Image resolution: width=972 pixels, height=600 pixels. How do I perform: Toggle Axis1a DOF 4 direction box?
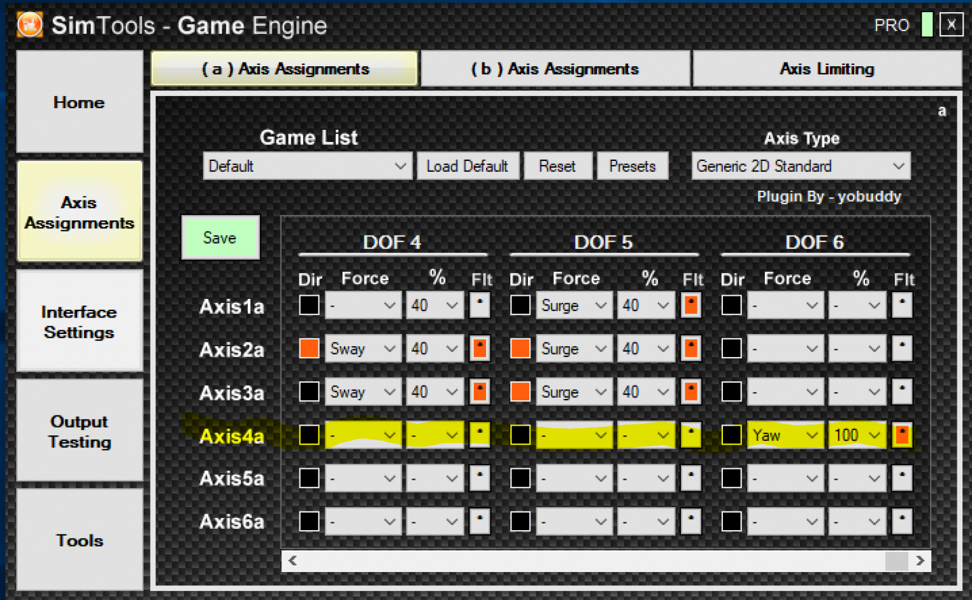click(x=309, y=305)
